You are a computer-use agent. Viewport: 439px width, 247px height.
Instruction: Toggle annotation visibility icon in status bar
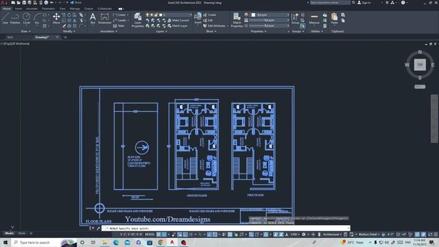pyautogui.click(x=276, y=235)
